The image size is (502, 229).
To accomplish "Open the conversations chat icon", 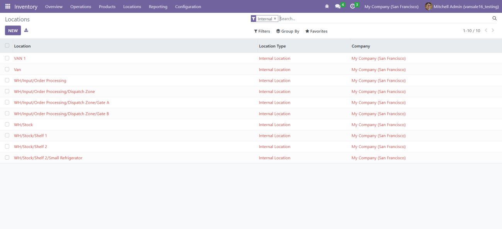I will [x=338, y=7].
